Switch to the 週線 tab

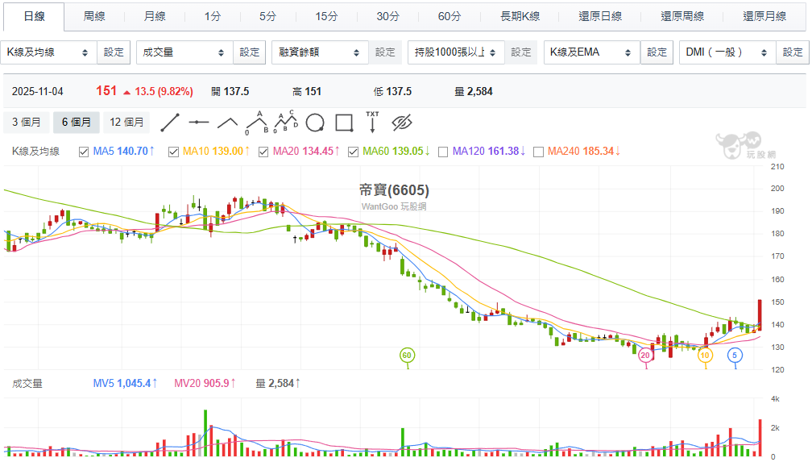click(94, 16)
